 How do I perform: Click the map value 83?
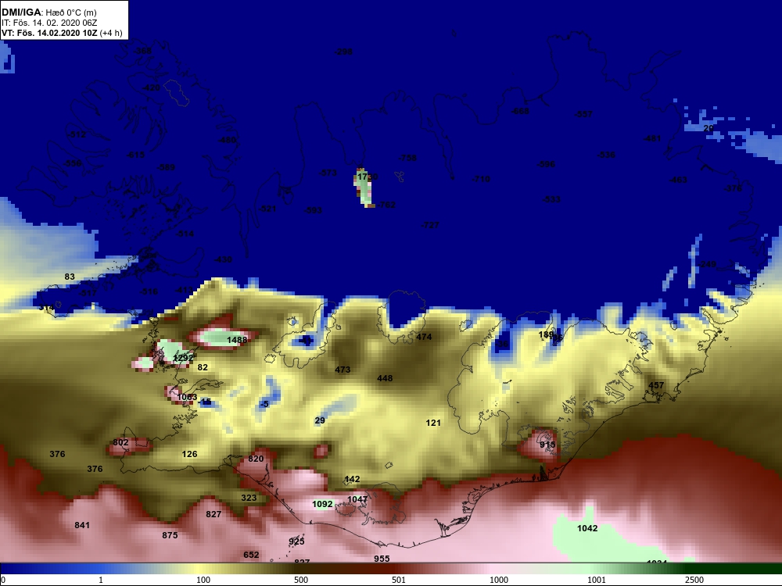click(70, 277)
